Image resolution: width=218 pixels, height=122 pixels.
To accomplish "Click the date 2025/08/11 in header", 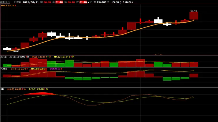I will [x=31, y=2].
